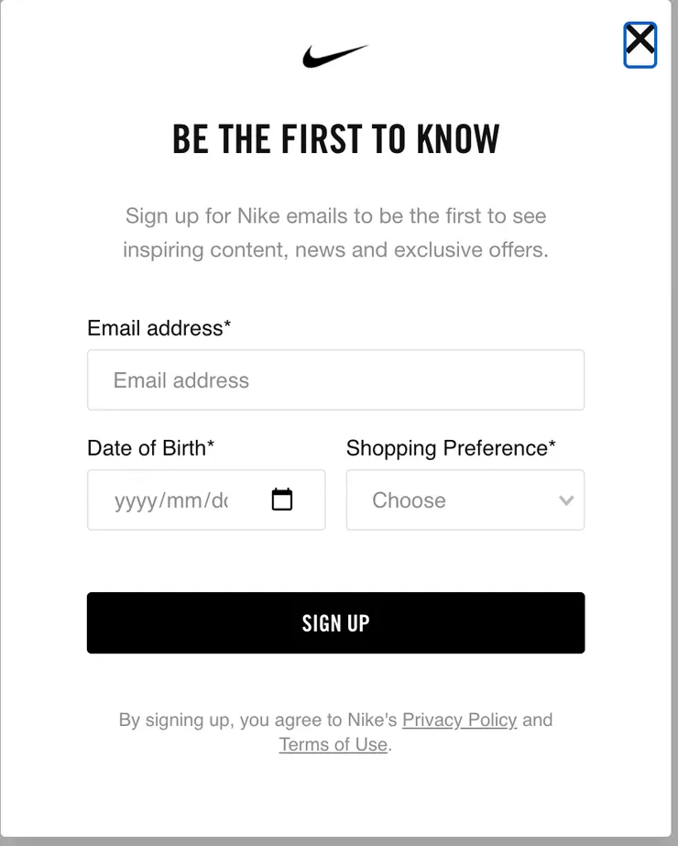Close the Nike sign-up popup
678x846 pixels.
coord(640,43)
